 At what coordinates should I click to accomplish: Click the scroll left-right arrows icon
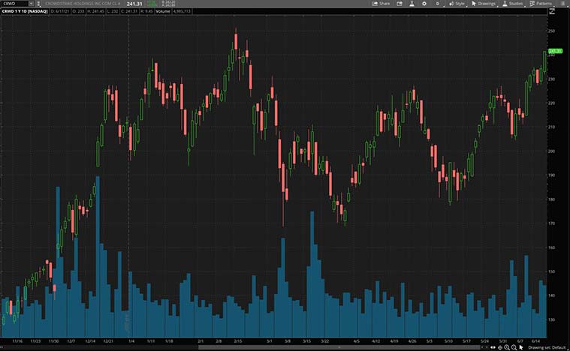493,348
